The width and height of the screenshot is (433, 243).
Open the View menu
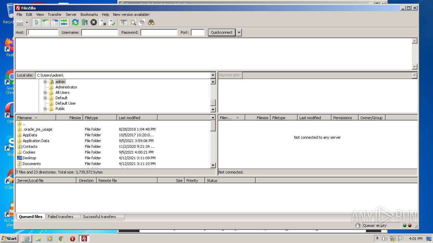[x=40, y=15]
